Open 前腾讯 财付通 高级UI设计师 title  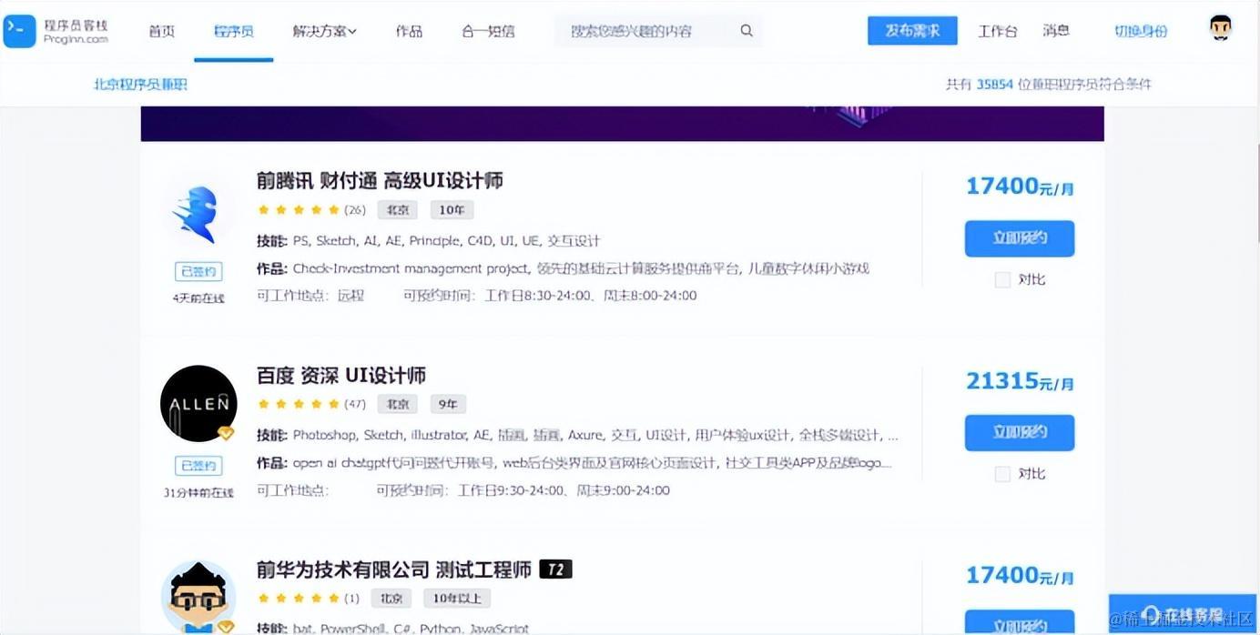coord(380,181)
